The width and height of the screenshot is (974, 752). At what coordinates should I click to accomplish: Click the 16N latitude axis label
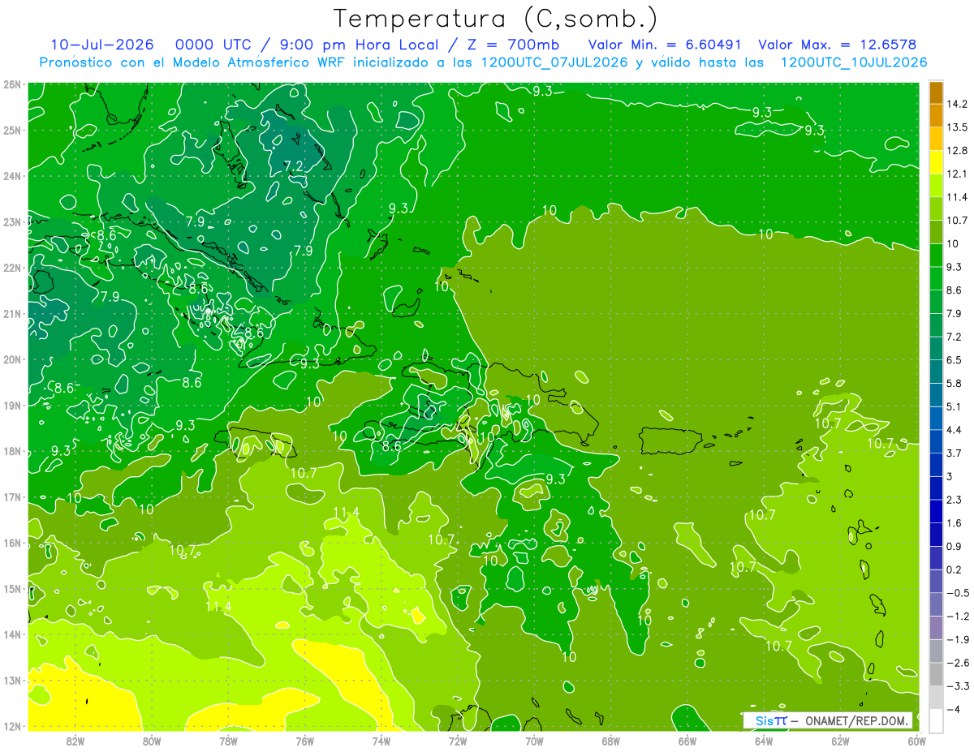point(11,543)
